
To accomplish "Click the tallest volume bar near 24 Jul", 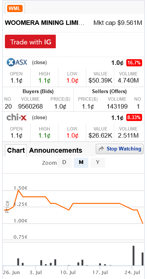I will (133, 256).
